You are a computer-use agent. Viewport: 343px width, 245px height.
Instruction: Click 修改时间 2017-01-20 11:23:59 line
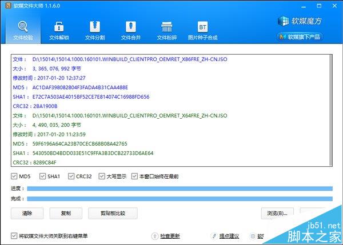click(x=49, y=134)
